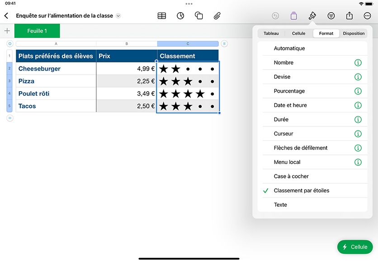Select the Tacos cell

pos(56,106)
